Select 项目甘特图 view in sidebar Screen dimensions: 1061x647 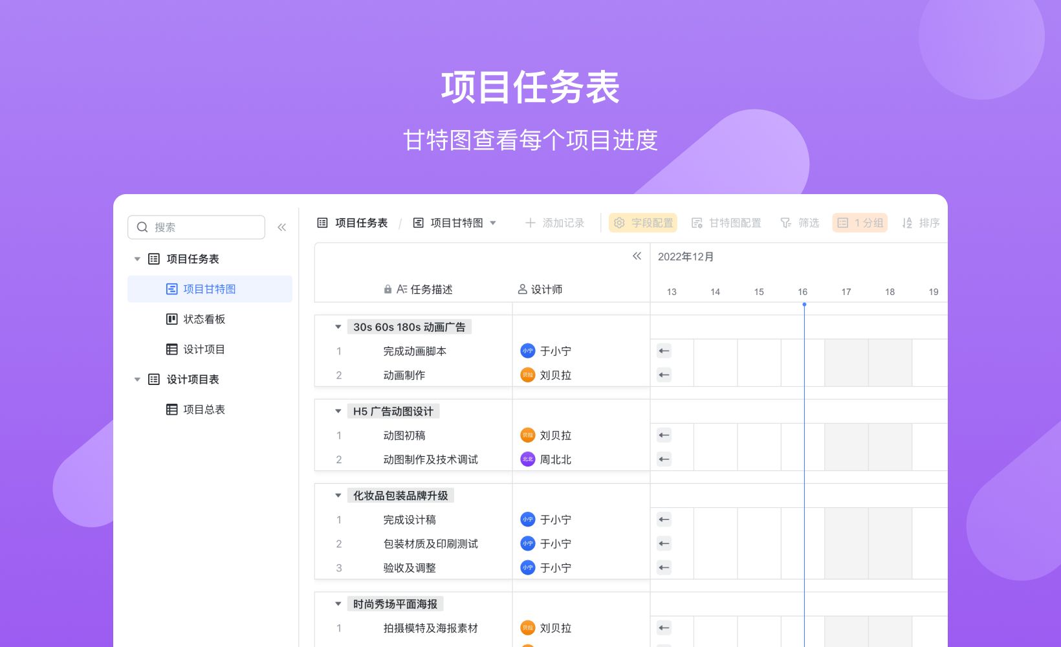pyautogui.click(x=210, y=289)
